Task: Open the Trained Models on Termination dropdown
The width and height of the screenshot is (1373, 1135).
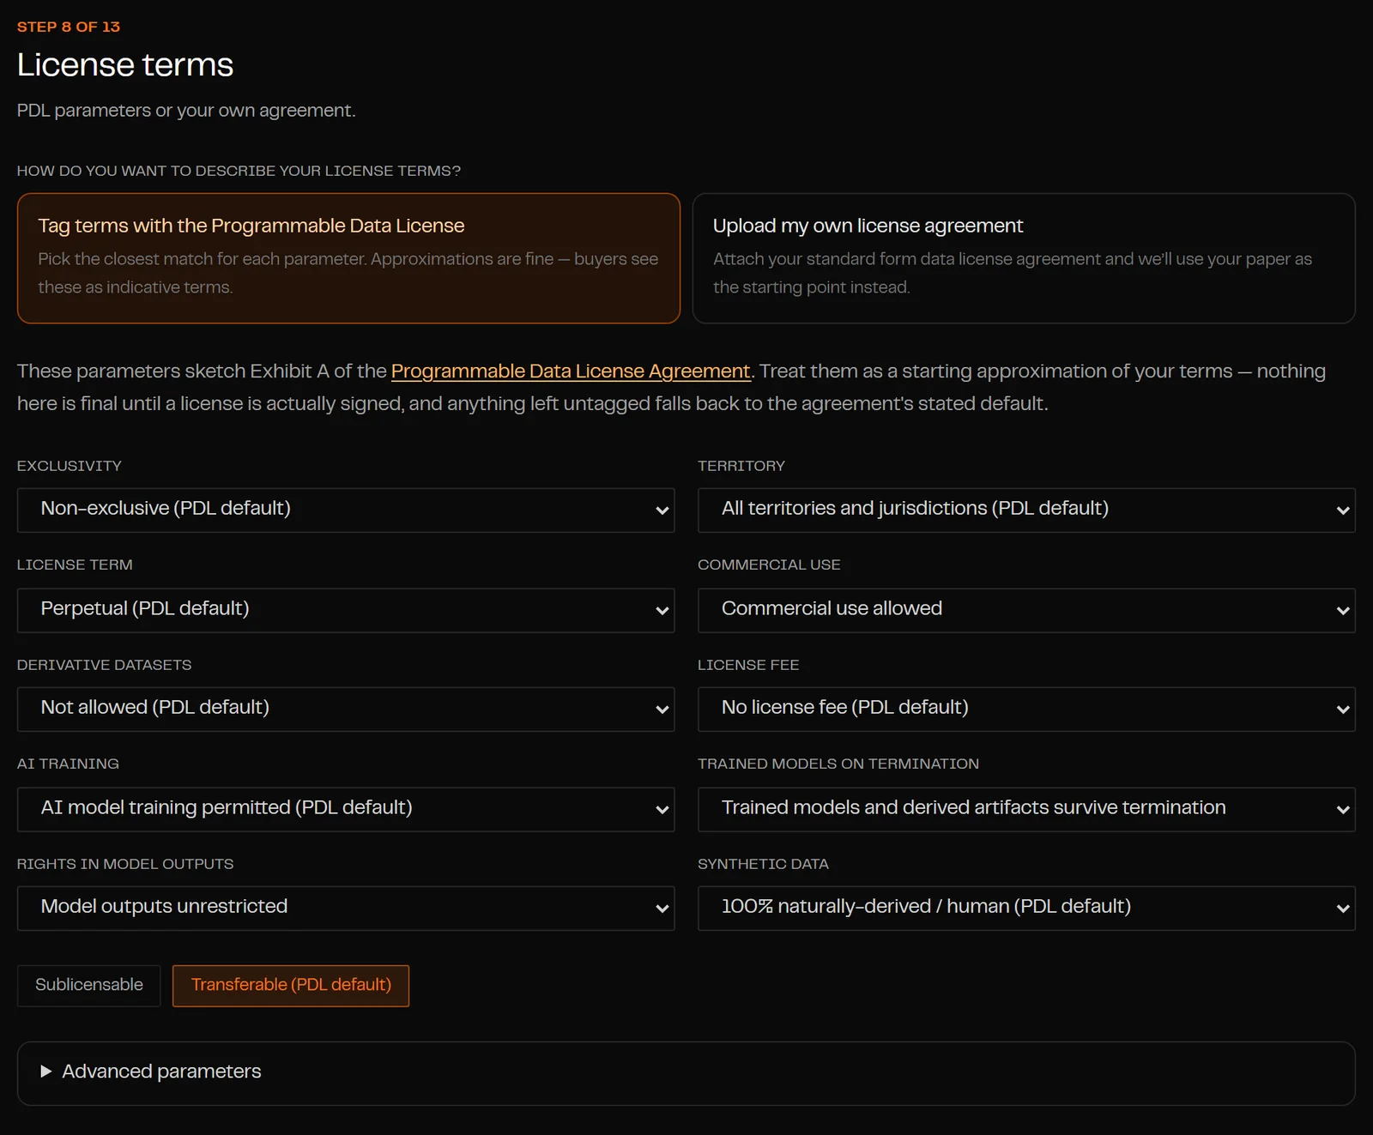Action: [x=1026, y=809]
